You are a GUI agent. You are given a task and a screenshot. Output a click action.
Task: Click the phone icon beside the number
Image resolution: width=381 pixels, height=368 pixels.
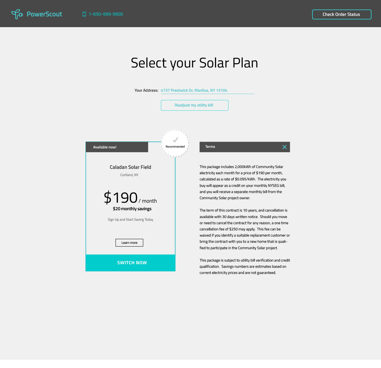pyautogui.click(x=84, y=14)
